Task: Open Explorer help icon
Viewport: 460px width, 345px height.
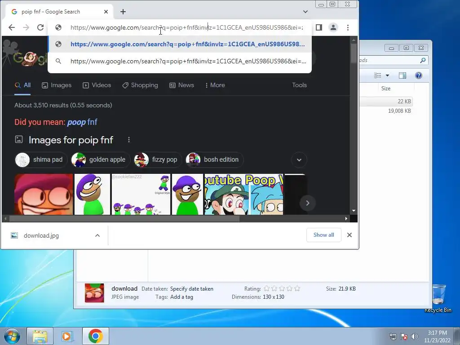Action: pyautogui.click(x=419, y=75)
